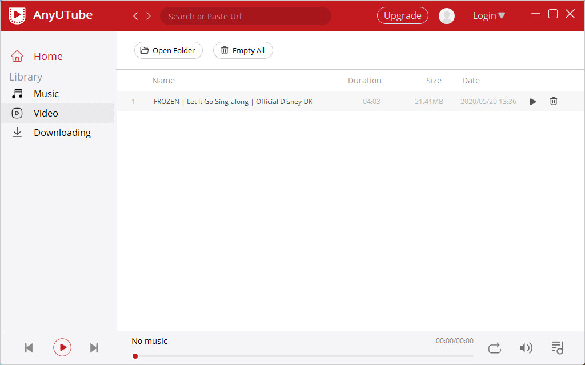The image size is (585, 365).
Task: Click the Empty All button
Action: pos(243,50)
